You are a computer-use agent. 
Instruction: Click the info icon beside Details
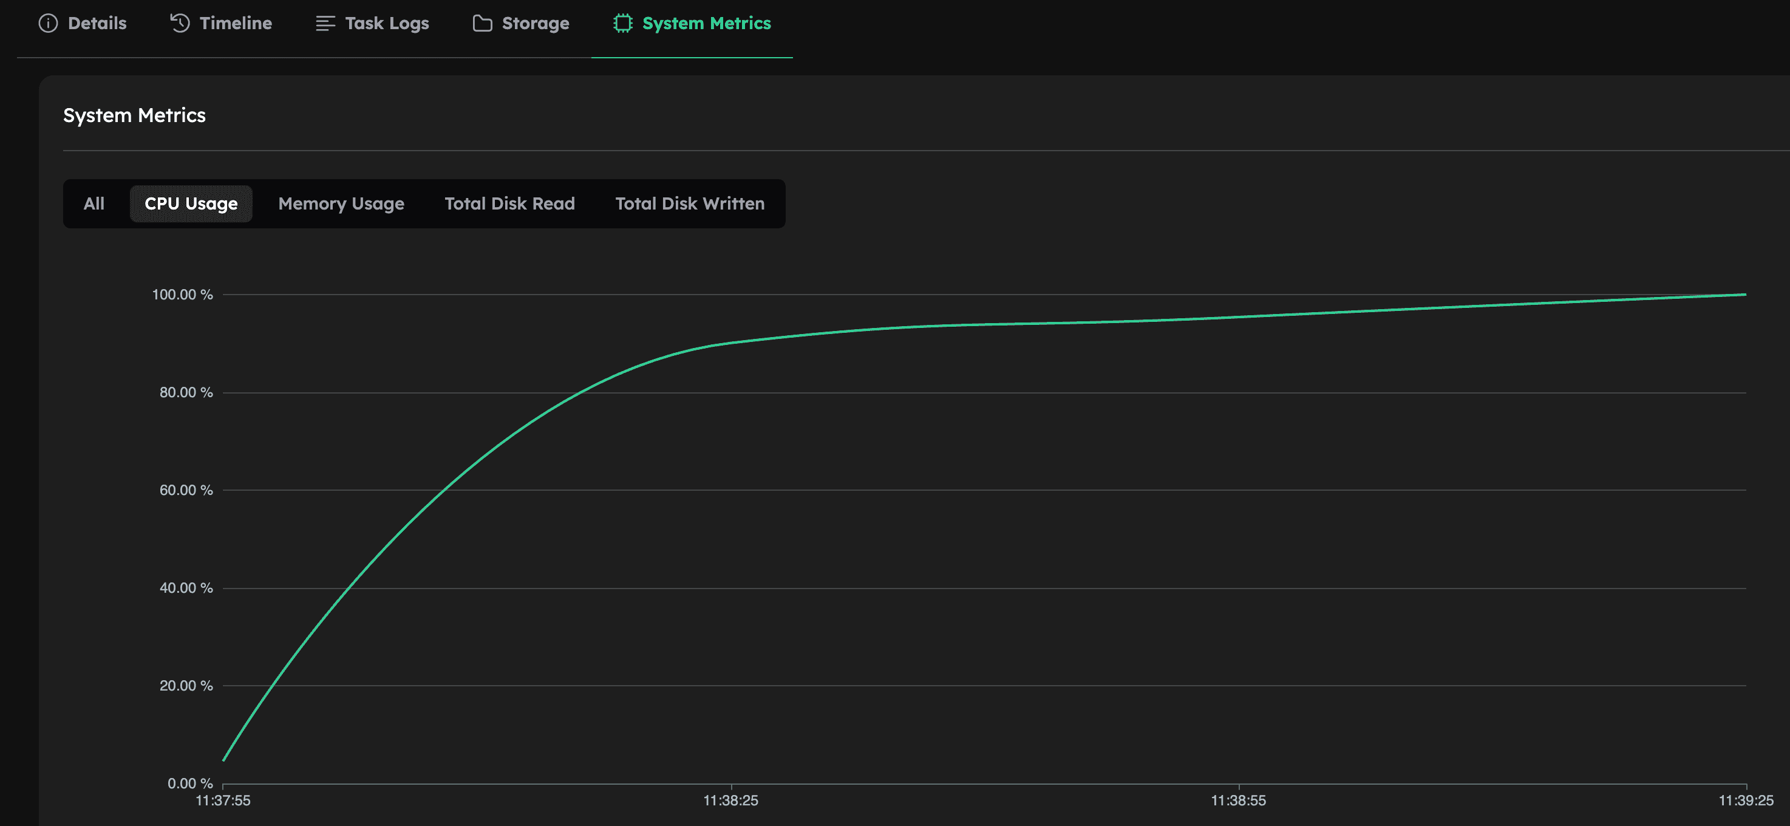click(x=47, y=23)
